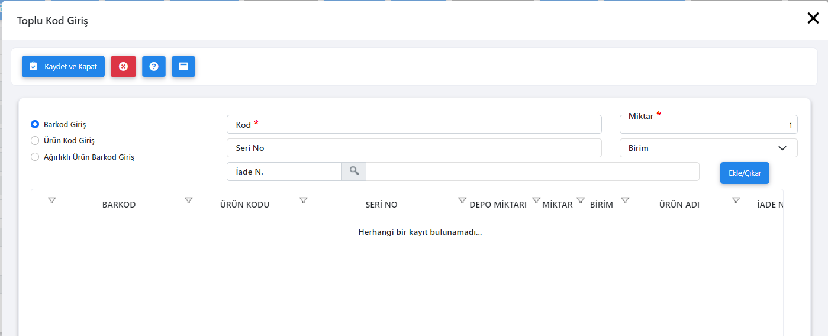Click the Ekle/Çıkar button

tap(745, 173)
